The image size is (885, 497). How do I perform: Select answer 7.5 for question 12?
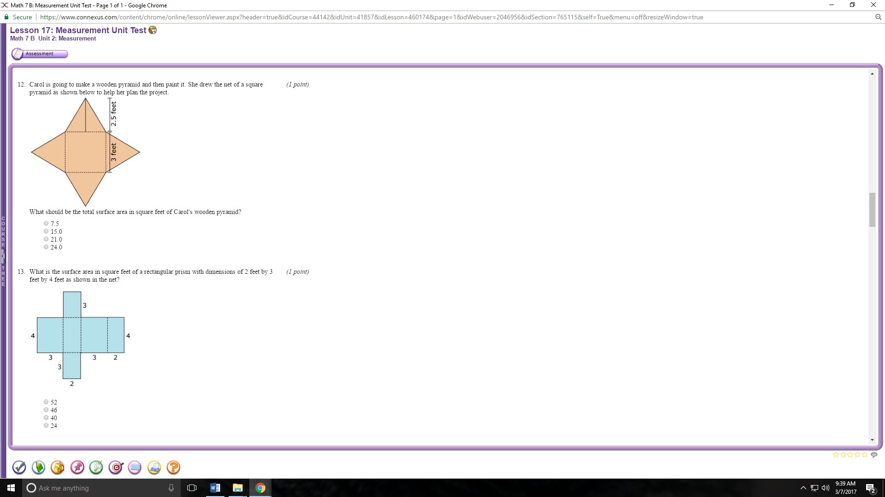[46, 224]
